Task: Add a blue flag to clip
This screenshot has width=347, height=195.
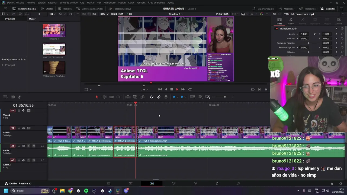Action: 174,97
